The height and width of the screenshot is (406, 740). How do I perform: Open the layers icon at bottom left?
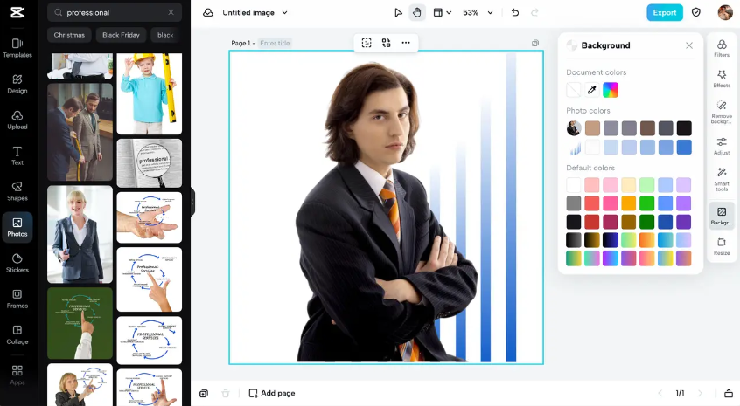tap(204, 393)
